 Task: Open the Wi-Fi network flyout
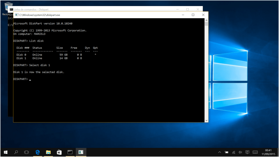(234, 152)
